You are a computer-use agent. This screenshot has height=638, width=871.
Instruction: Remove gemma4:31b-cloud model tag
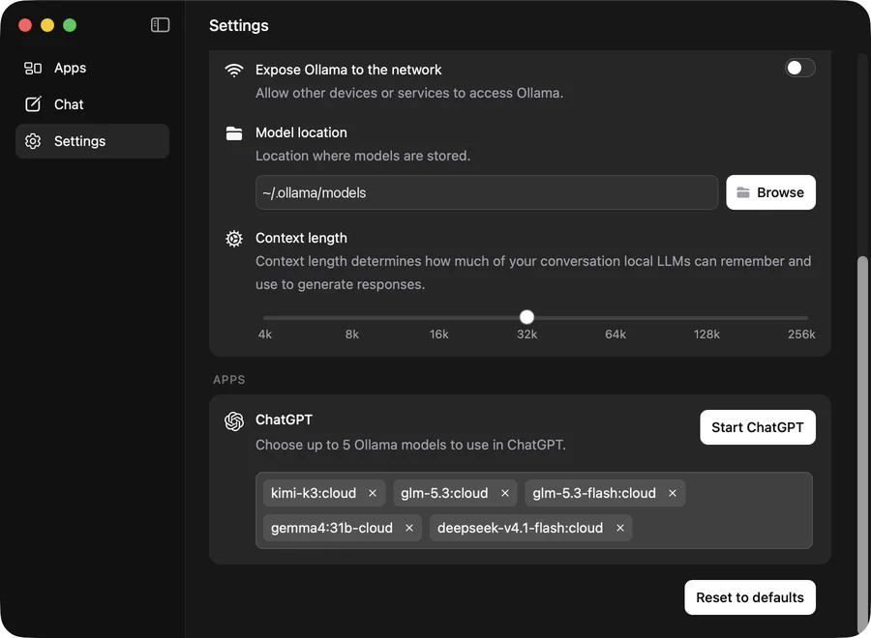click(x=409, y=528)
